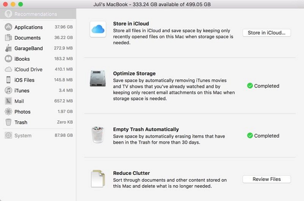Image resolution: width=304 pixels, height=201 pixels.
Task: Select Documents in the sidebar
Action: click(38, 37)
